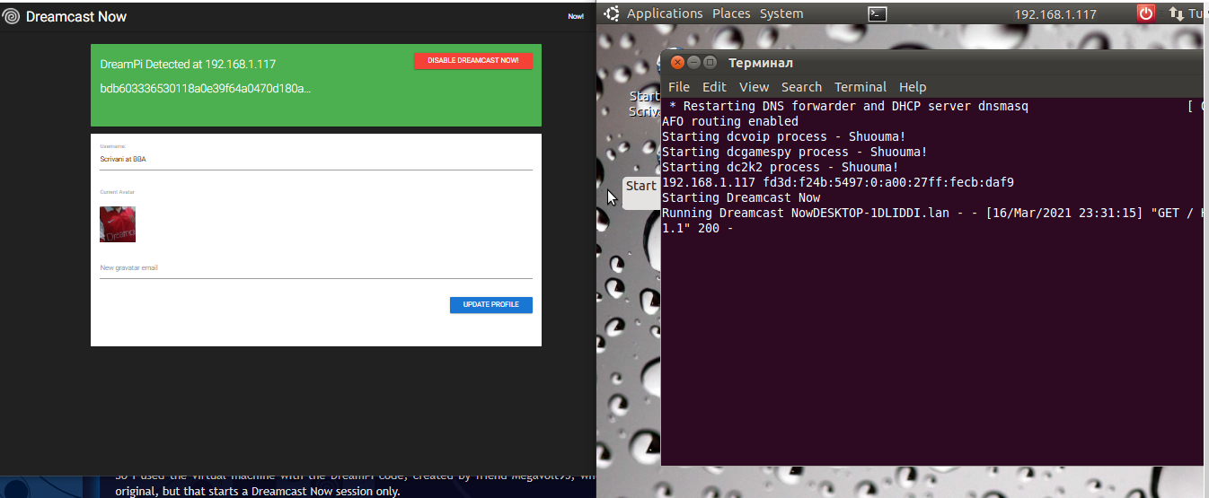Click the Dreamcast Now swirl logo icon
The image size is (1209, 498).
(12, 16)
